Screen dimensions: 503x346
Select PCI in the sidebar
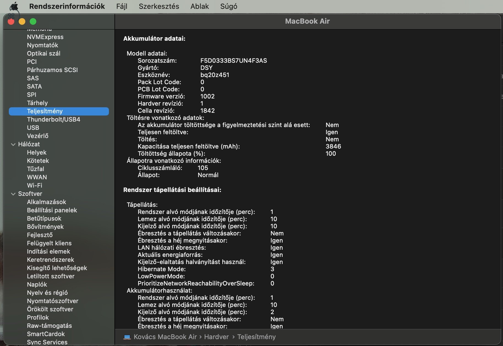[x=32, y=62]
